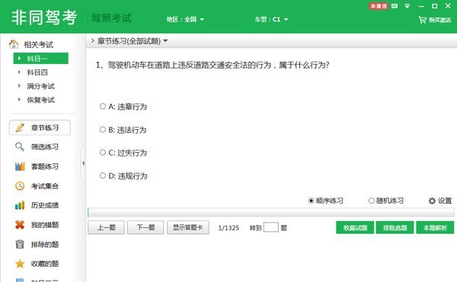
Task: Open 套题练习 books icon
Action: coord(20,166)
